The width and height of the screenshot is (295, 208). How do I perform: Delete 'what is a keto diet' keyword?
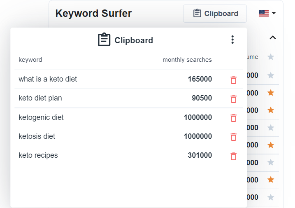(x=233, y=80)
